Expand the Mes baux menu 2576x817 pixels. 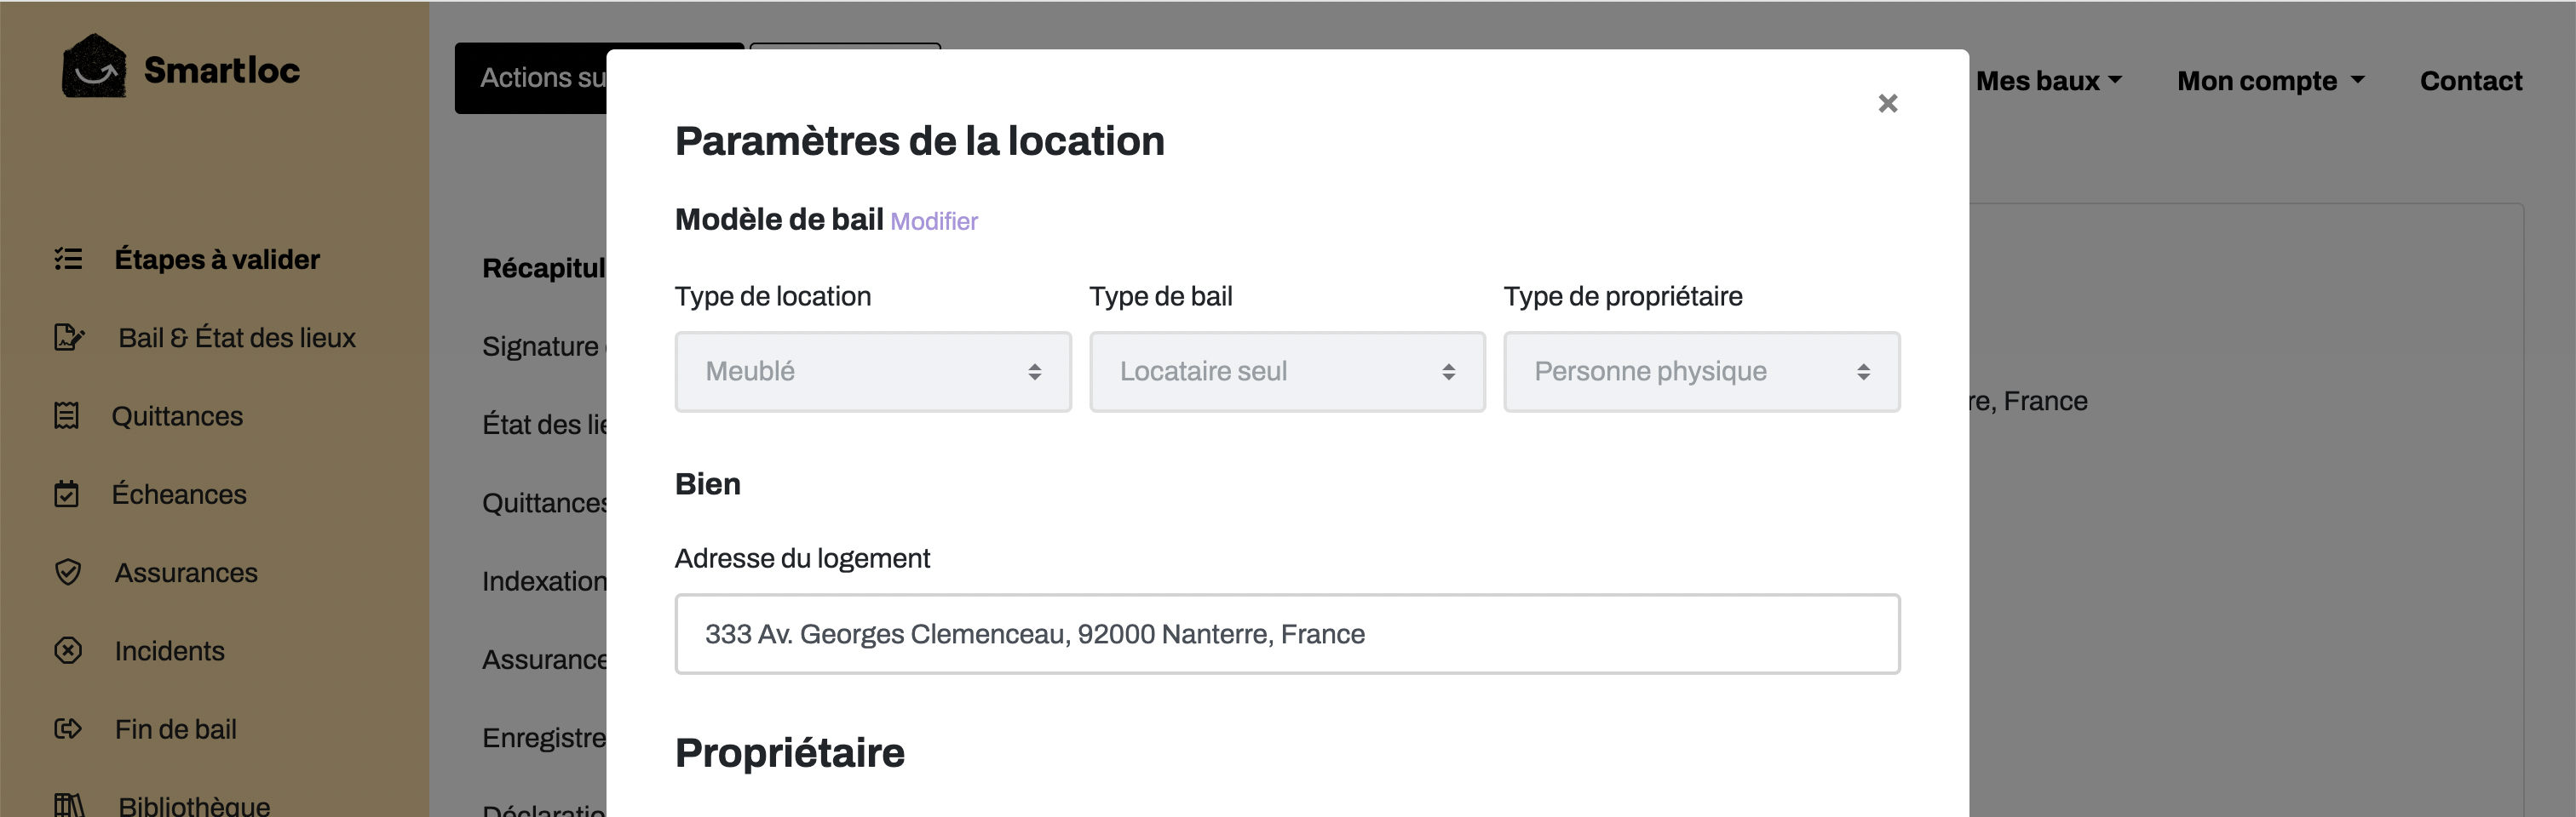2048,81
